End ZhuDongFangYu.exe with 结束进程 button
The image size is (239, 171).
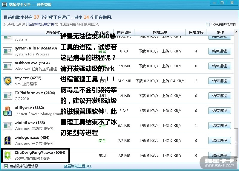point(220,155)
